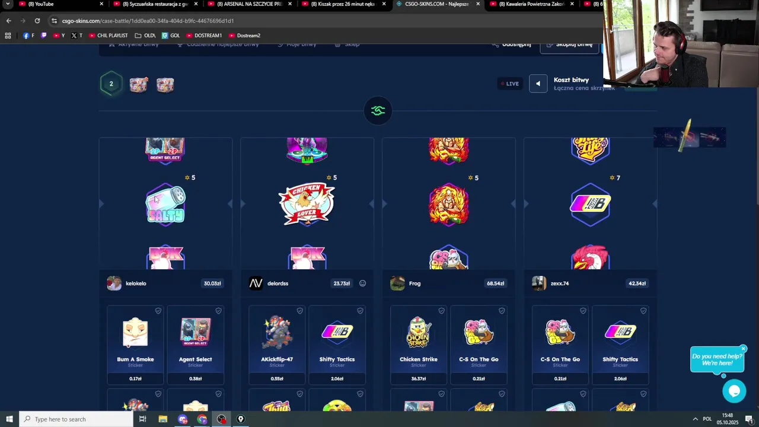
Task: Open File Explorer from the taskbar
Action: [162, 419]
